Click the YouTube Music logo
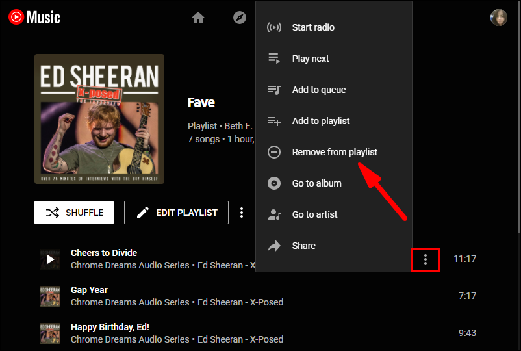Viewport: 521px width, 351px height. click(34, 17)
